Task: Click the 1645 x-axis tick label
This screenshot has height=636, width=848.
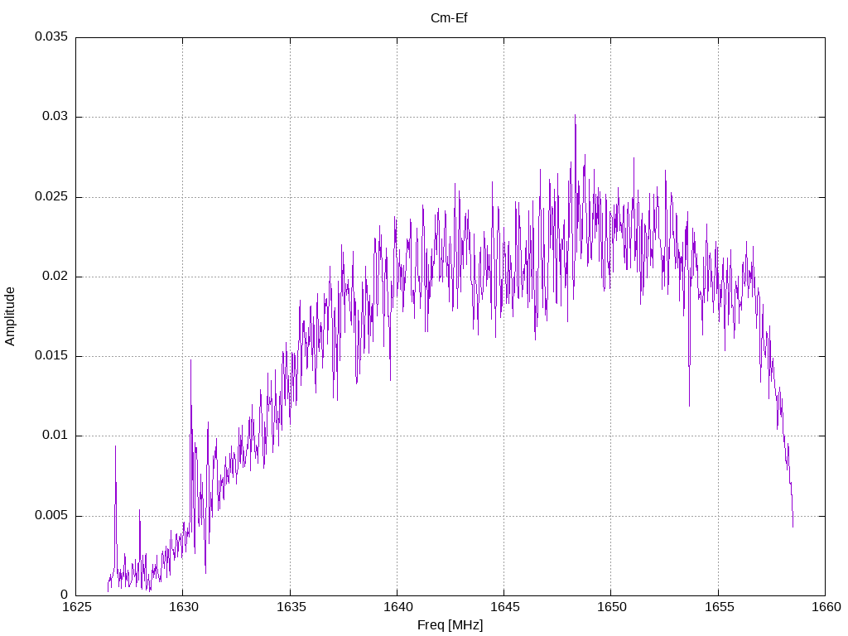Action: pos(503,607)
